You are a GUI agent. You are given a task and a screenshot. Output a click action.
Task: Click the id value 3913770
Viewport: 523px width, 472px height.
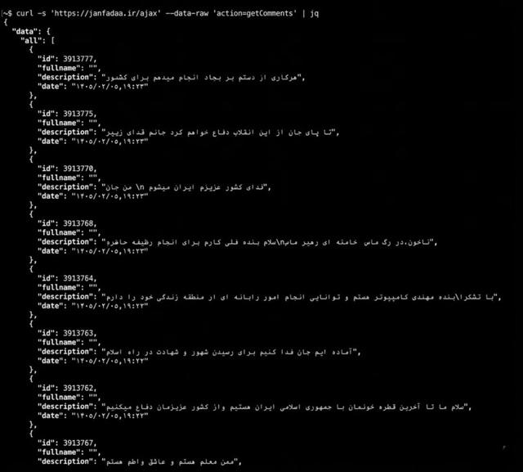(78, 169)
